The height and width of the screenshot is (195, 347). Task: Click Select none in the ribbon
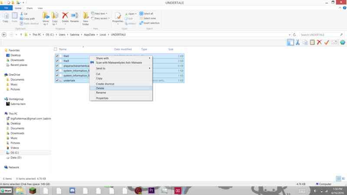tap(147, 18)
